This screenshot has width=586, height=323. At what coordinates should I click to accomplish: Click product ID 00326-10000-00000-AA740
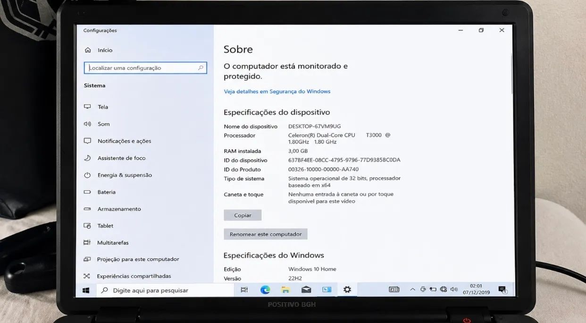(x=323, y=170)
